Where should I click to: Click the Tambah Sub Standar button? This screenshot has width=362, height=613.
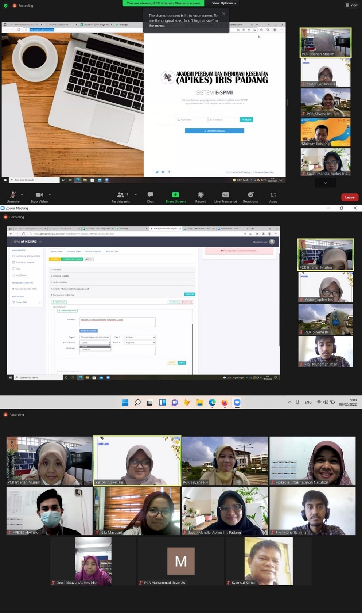(x=72, y=259)
